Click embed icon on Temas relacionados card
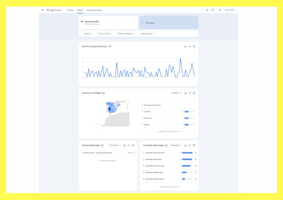 pos(128,145)
